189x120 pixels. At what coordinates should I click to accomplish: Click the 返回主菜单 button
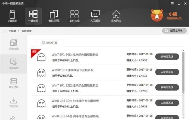[174, 31]
